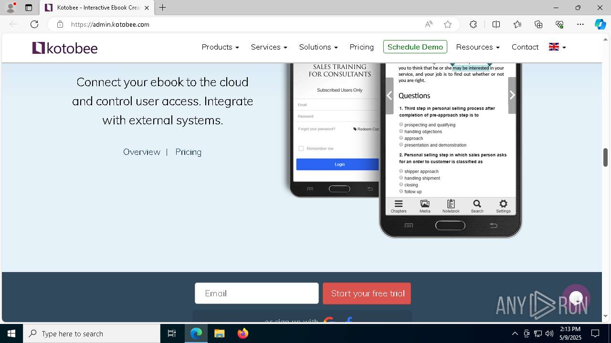The width and height of the screenshot is (611, 343).
Task: Open the system volume icon
Action: pyautogui.click(x=549, y=333)
